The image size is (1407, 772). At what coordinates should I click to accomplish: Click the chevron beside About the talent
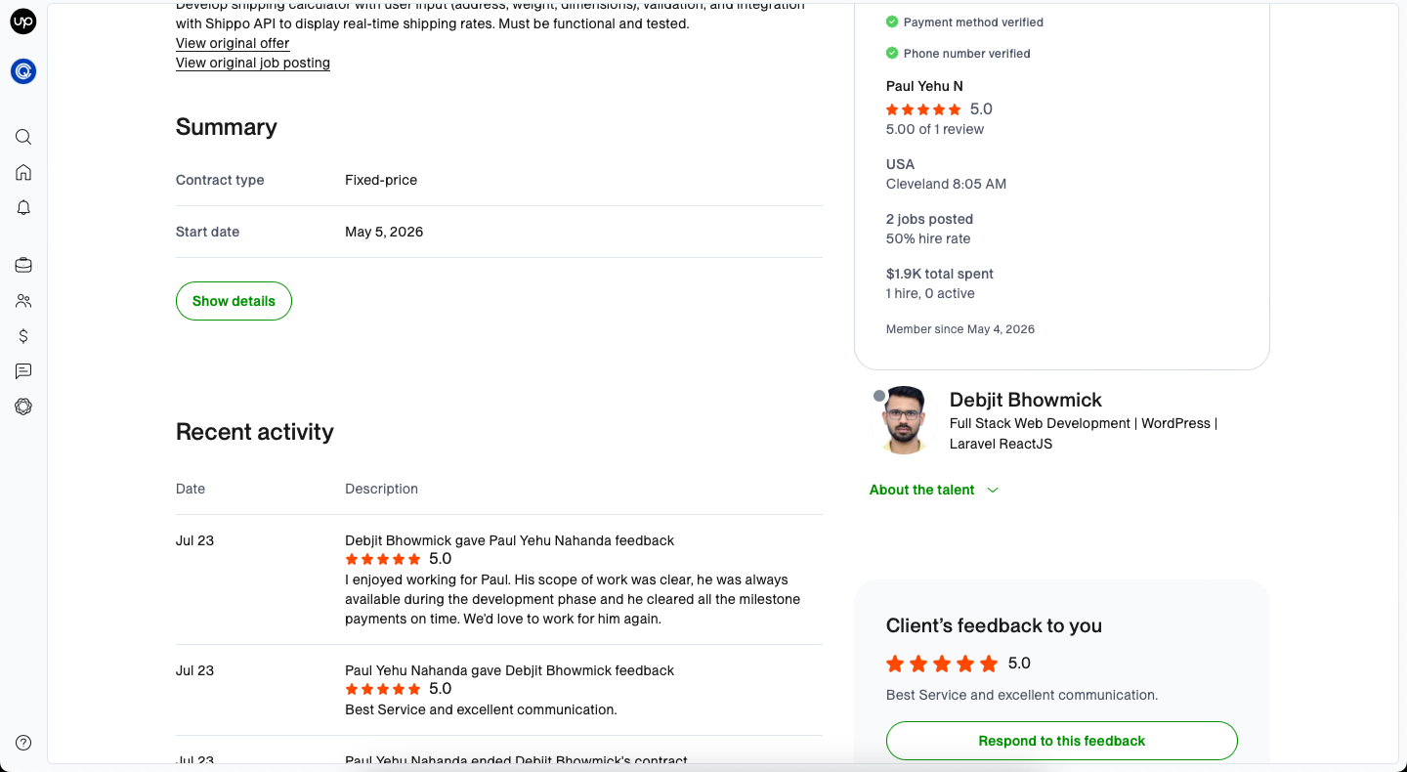993,490
